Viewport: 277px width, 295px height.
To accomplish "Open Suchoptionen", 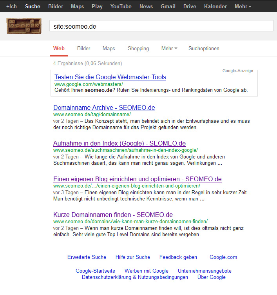I will [204, 49].
